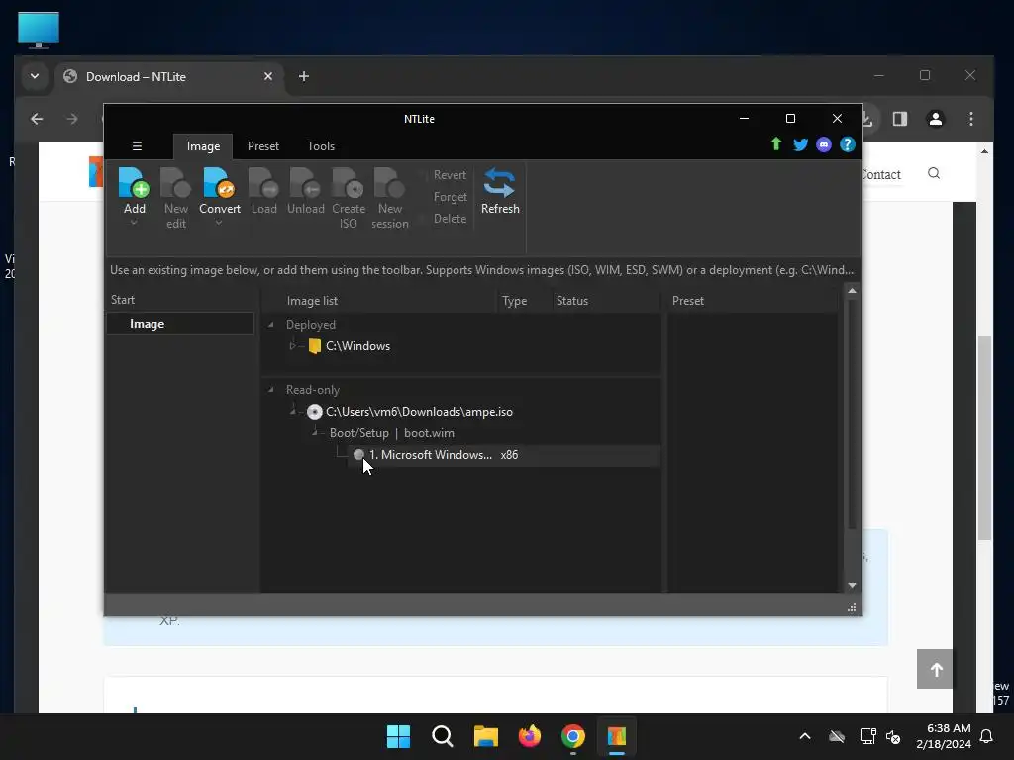Image resolution: width=1014 pixels, height=760 pixels.
Task: Show hidden system tray icons chevron
Action: click(804, 736)
